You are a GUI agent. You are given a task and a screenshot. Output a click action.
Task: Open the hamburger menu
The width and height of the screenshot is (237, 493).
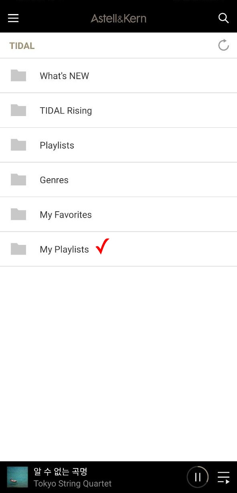[13, 18]
